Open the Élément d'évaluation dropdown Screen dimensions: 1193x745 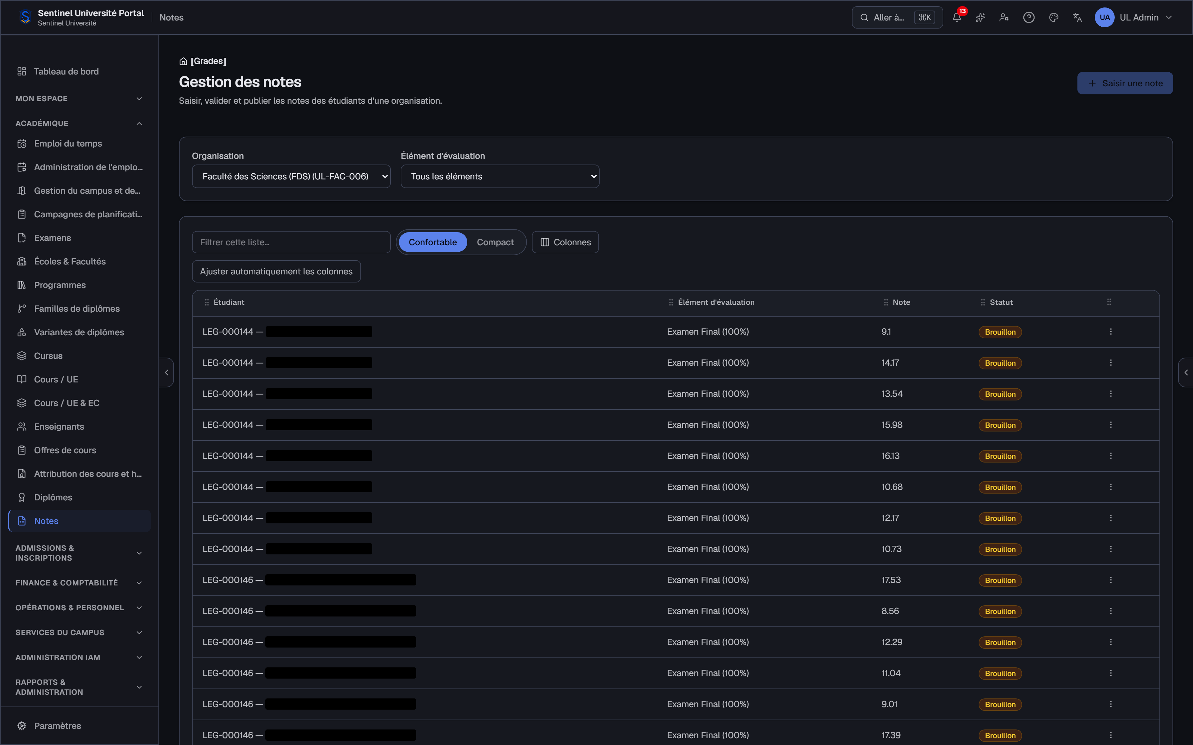pos(500,176)
